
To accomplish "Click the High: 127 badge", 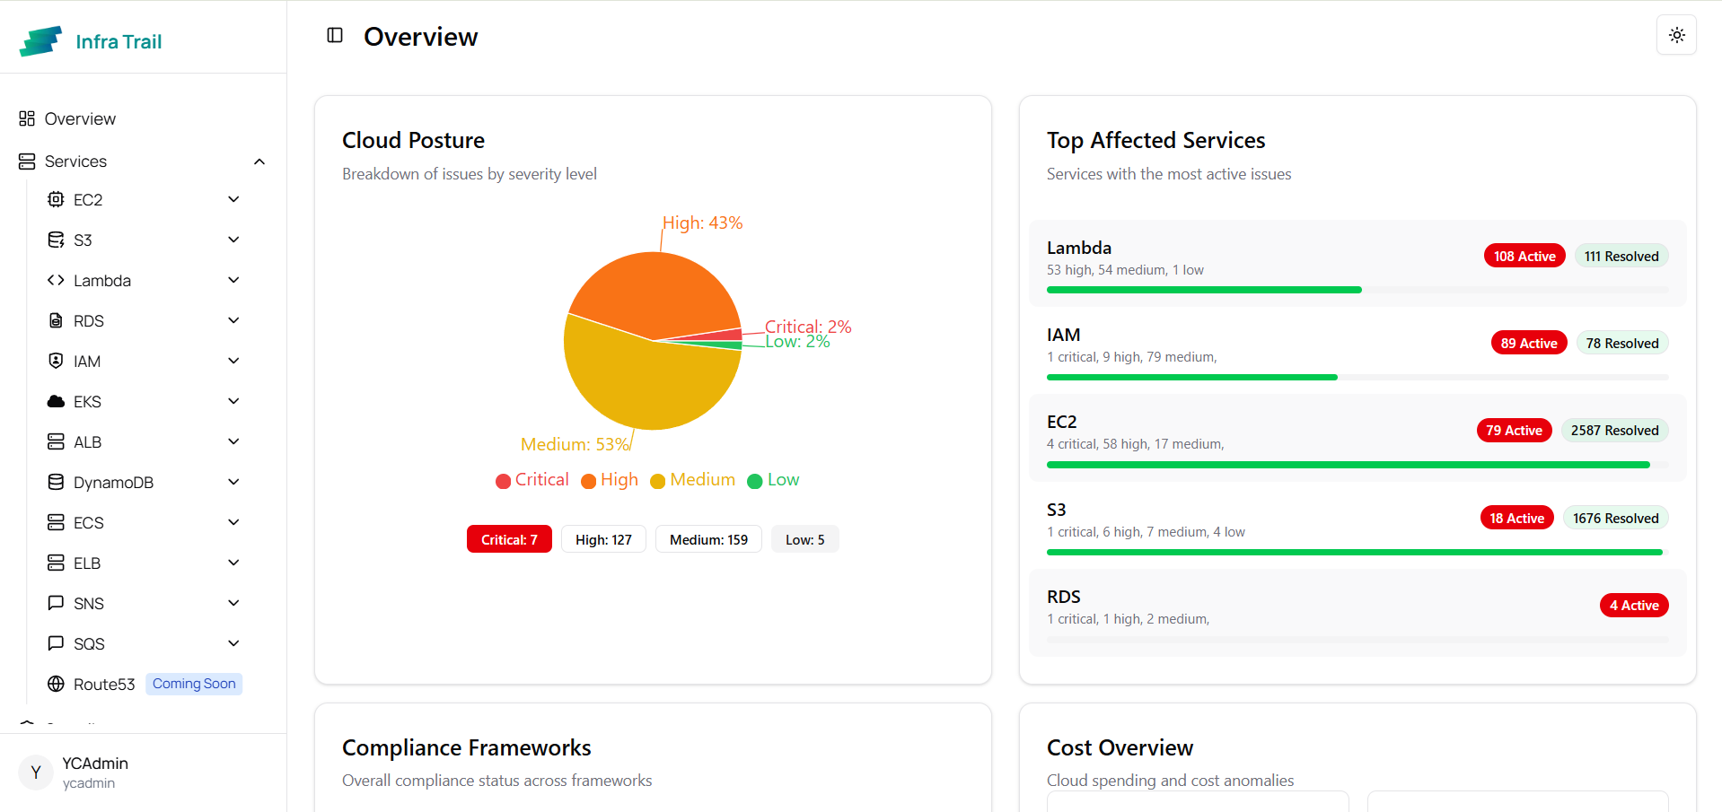I will [603, 539].
